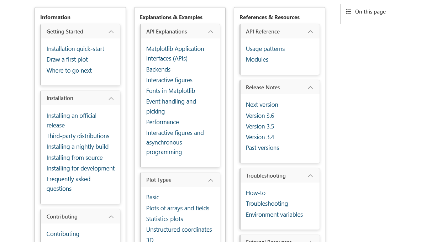Open Installing an official release link
Viewport: 437px width, 242px height.
coord(72,120)
